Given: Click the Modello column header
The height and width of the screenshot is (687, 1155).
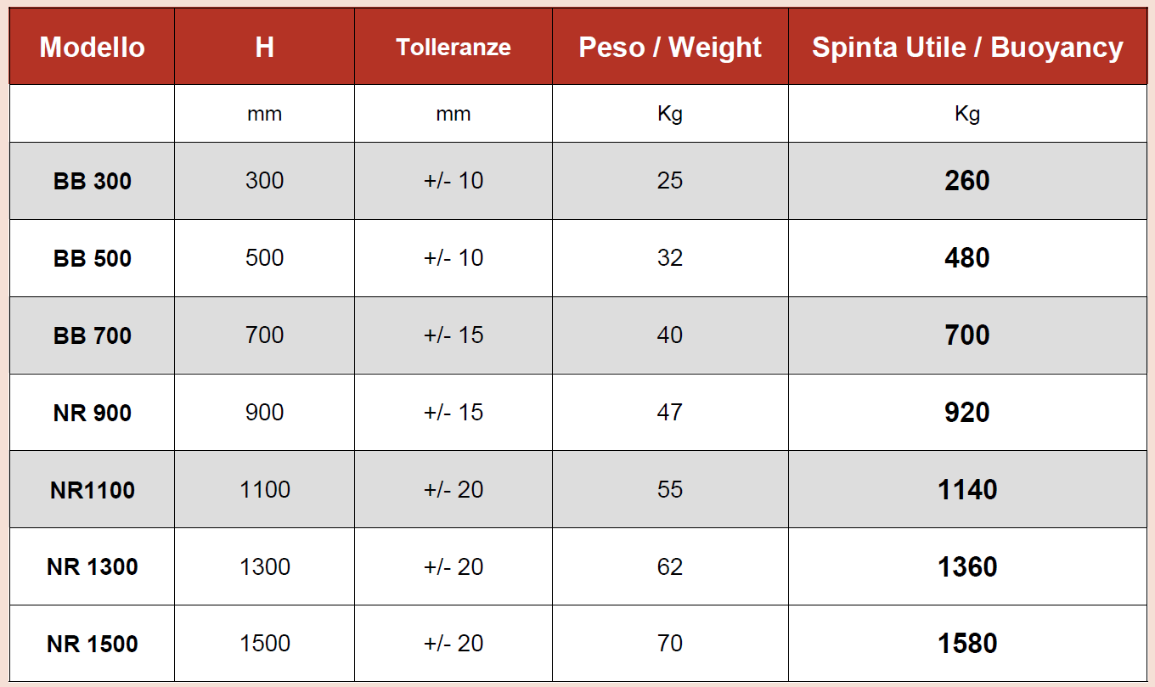Looking at the screenshot, I should click(x=92, y=47).
